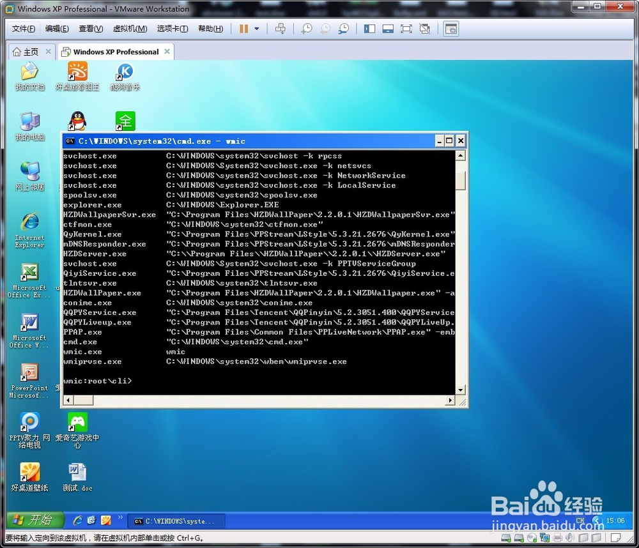This screenshot has width=639, height=548.
Task: Open 酷狗音乐 desktop shortcut
Action: pos(125,77)
